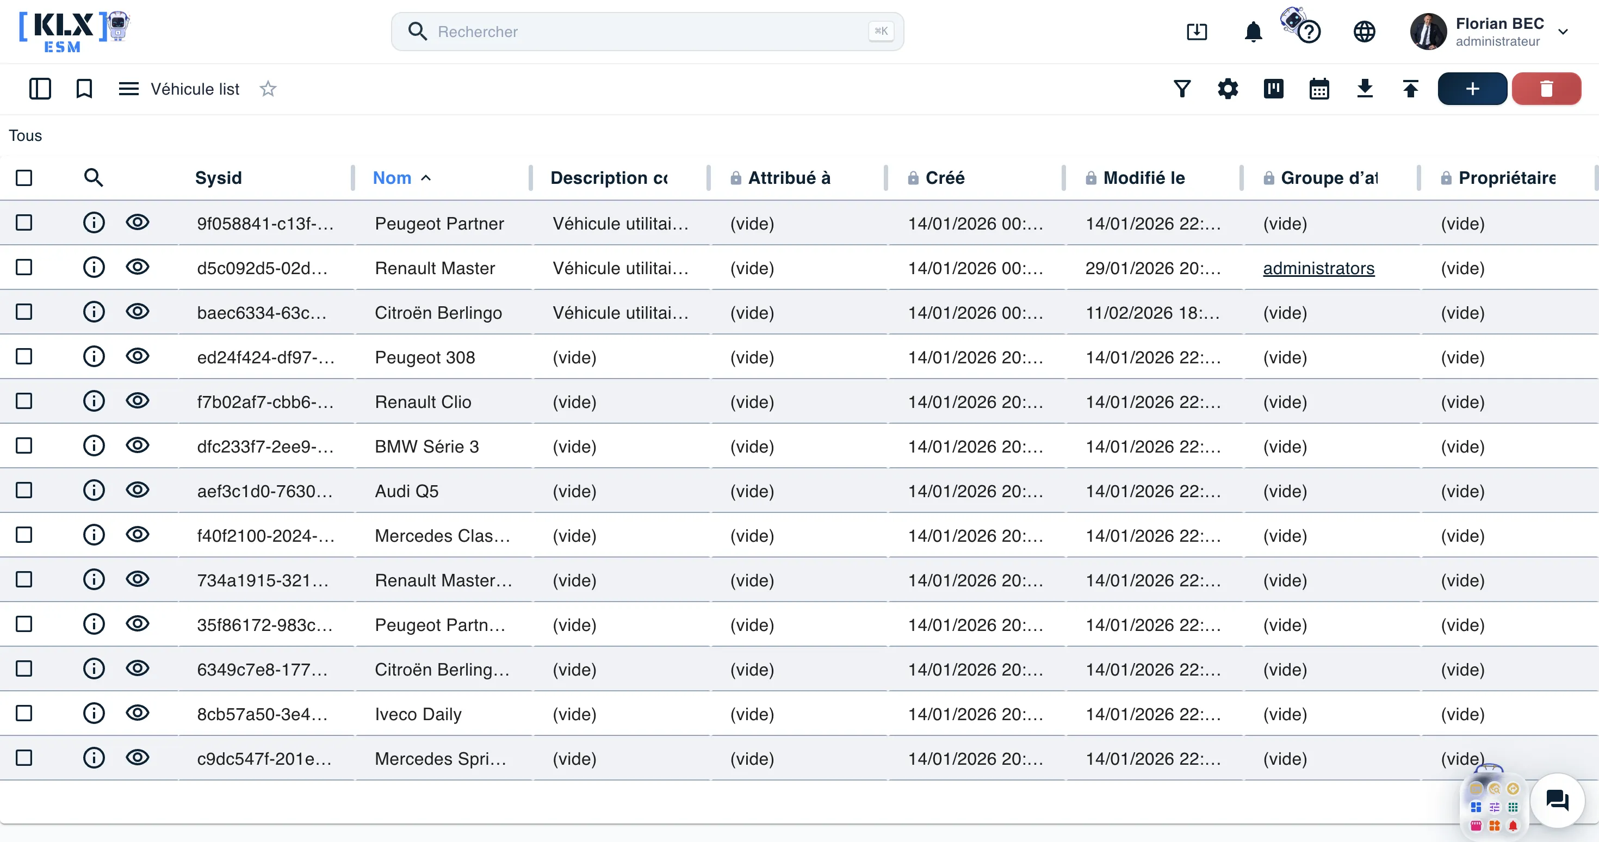Sort by the Créé column header

point(945,178)
